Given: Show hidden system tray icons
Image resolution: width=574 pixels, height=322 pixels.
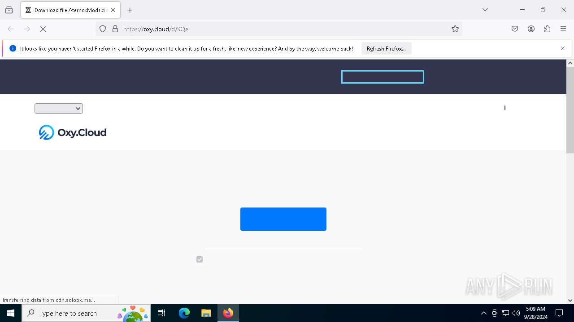Looking at the screenshot, I should click(x=483, y=313).
